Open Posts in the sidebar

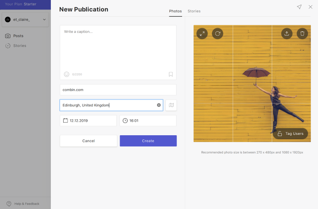point(18,36)
